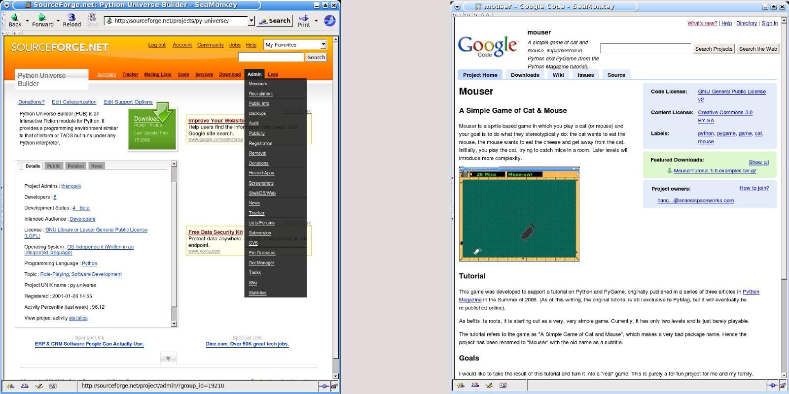The width and height of the screenshot is (789, 394).
Task: Open the Print options dropdown arrow
Action: [316, 21]
